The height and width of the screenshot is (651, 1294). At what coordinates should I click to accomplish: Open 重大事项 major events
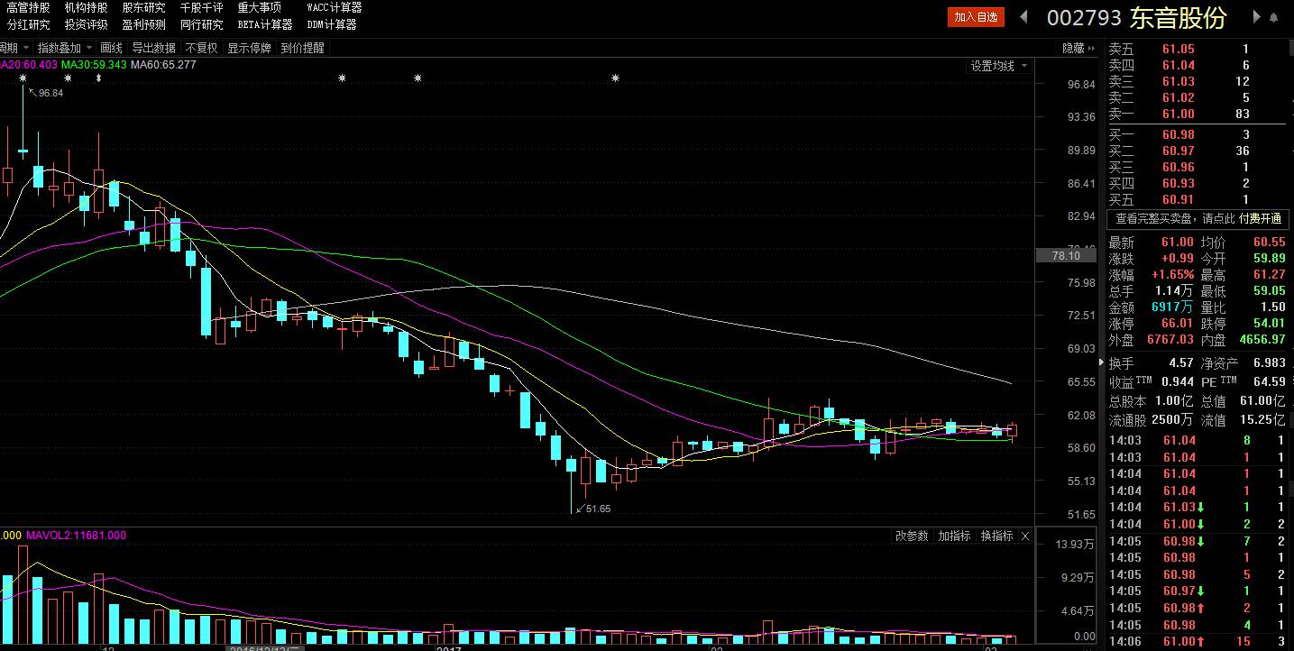[260, 8]
